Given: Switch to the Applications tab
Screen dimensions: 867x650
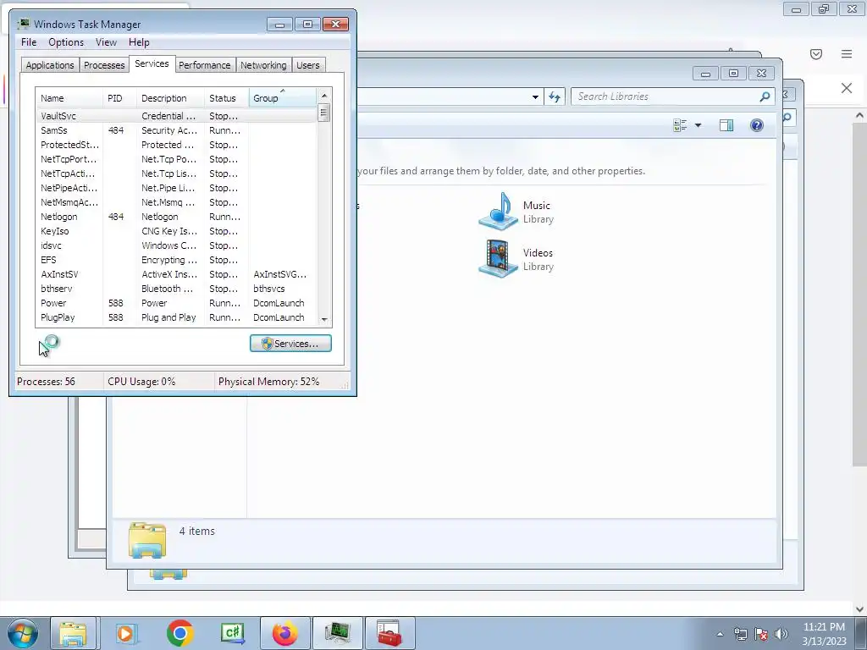Looking at the screenshot, I should (x=50, y=65).
